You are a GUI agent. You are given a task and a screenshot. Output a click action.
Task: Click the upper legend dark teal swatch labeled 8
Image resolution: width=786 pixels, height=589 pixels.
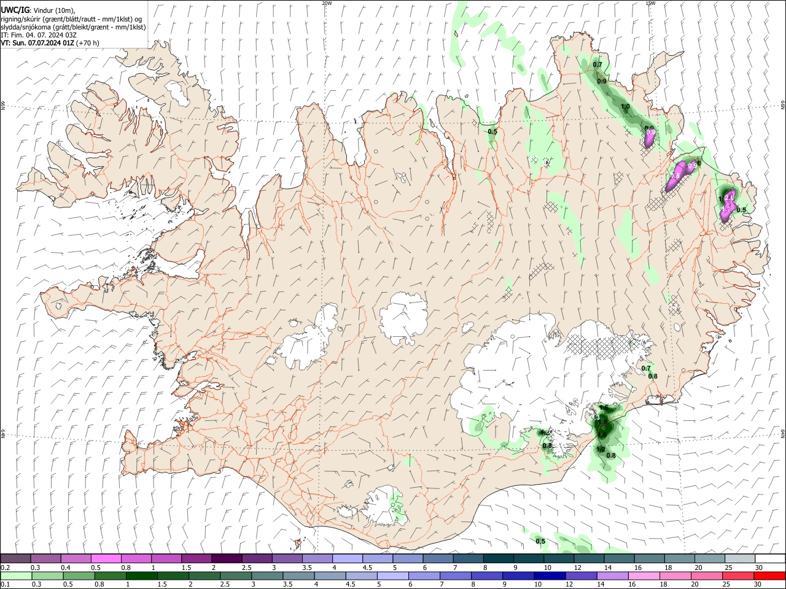[499, 558]
